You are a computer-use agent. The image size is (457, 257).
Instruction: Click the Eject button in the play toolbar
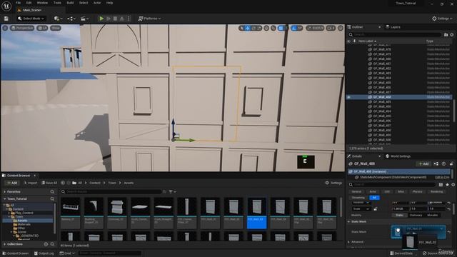pos(122,19)
